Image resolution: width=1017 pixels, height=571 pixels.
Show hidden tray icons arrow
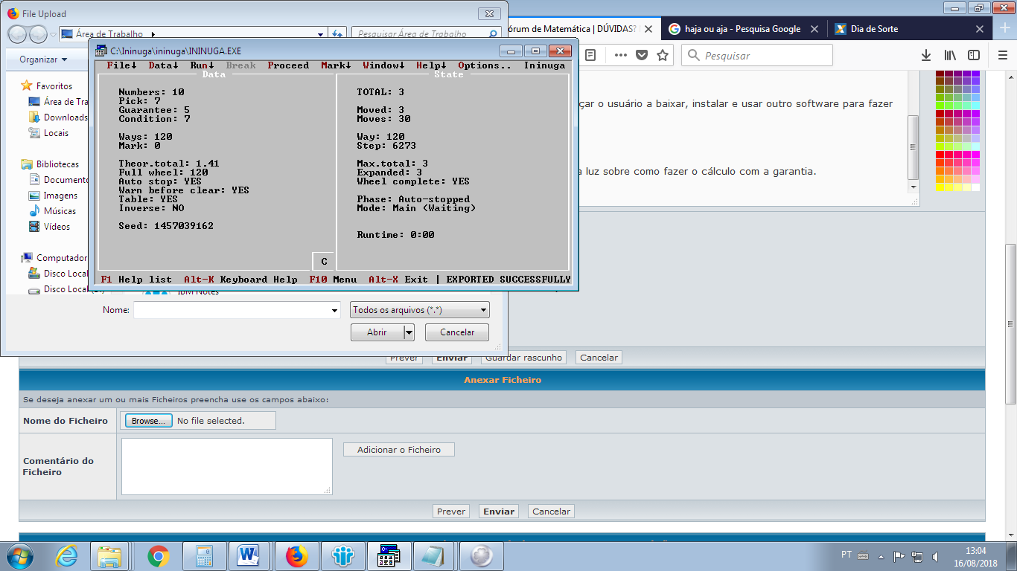881,555
